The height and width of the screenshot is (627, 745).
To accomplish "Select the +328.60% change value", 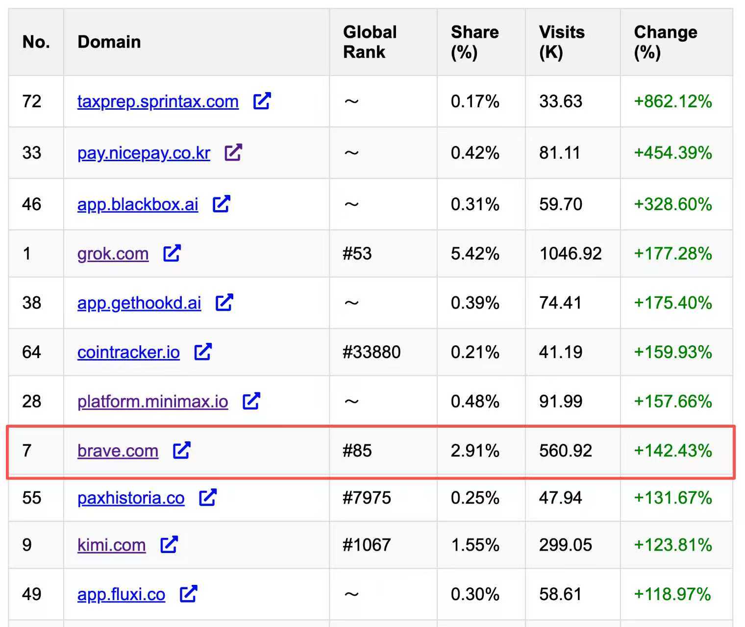I will pos(673,204).
